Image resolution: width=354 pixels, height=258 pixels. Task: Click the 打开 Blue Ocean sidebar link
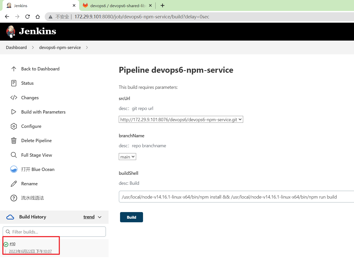[x=38, y=169]
